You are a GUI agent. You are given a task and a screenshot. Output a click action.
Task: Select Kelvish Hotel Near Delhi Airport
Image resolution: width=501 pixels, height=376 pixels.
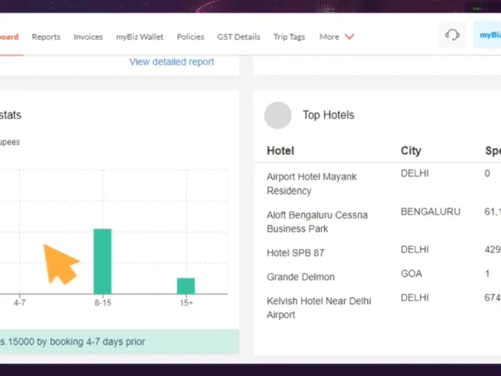click(319, 308)
